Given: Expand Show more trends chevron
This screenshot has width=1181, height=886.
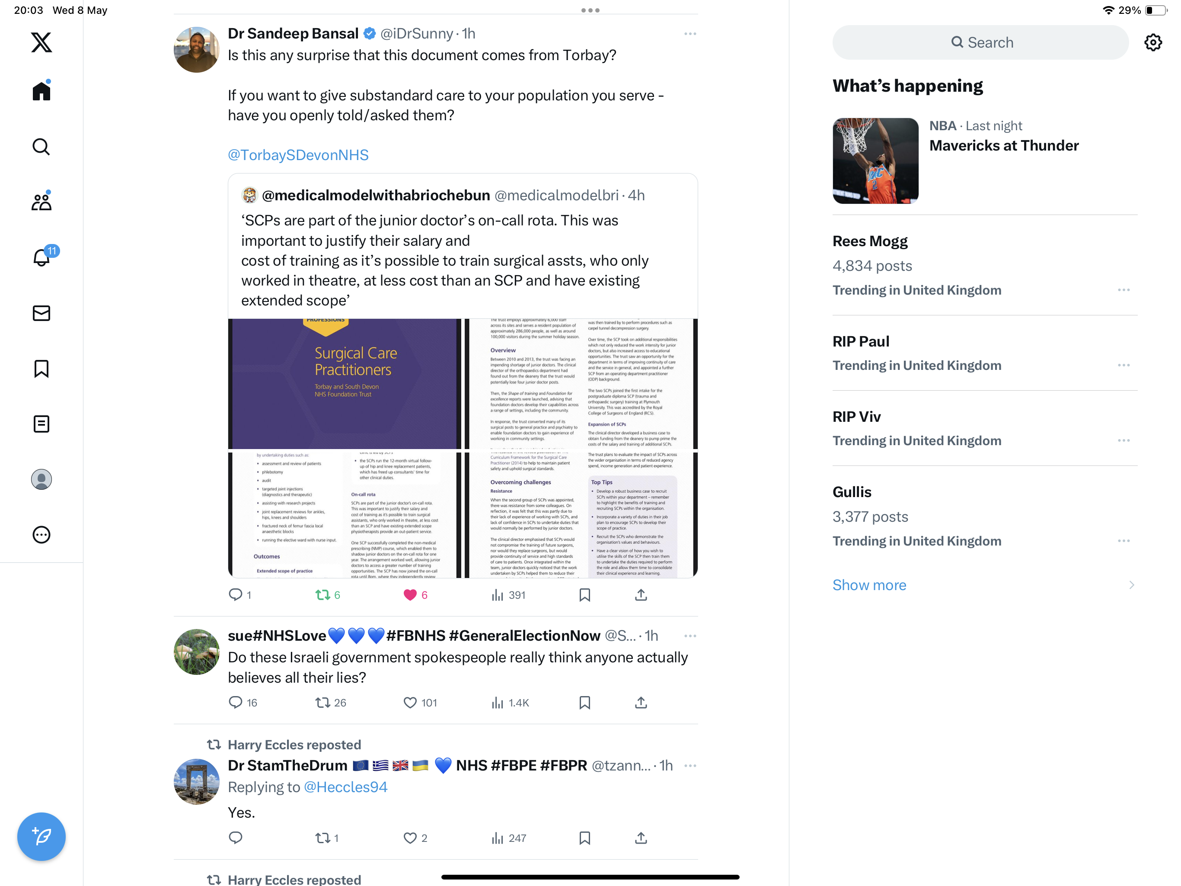Looking at the screenshot, I should point(1131,585).
